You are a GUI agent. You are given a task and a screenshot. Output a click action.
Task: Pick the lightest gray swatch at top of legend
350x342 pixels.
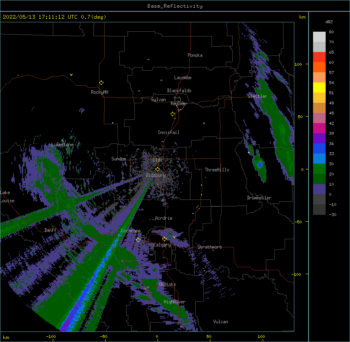319,37
